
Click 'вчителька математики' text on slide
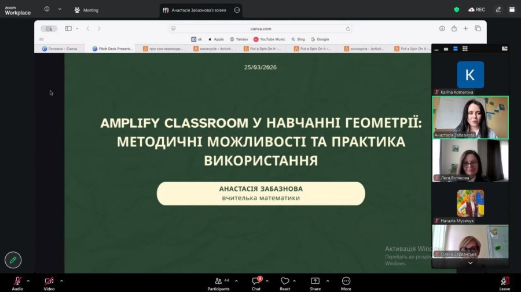[x=261, y=198]
